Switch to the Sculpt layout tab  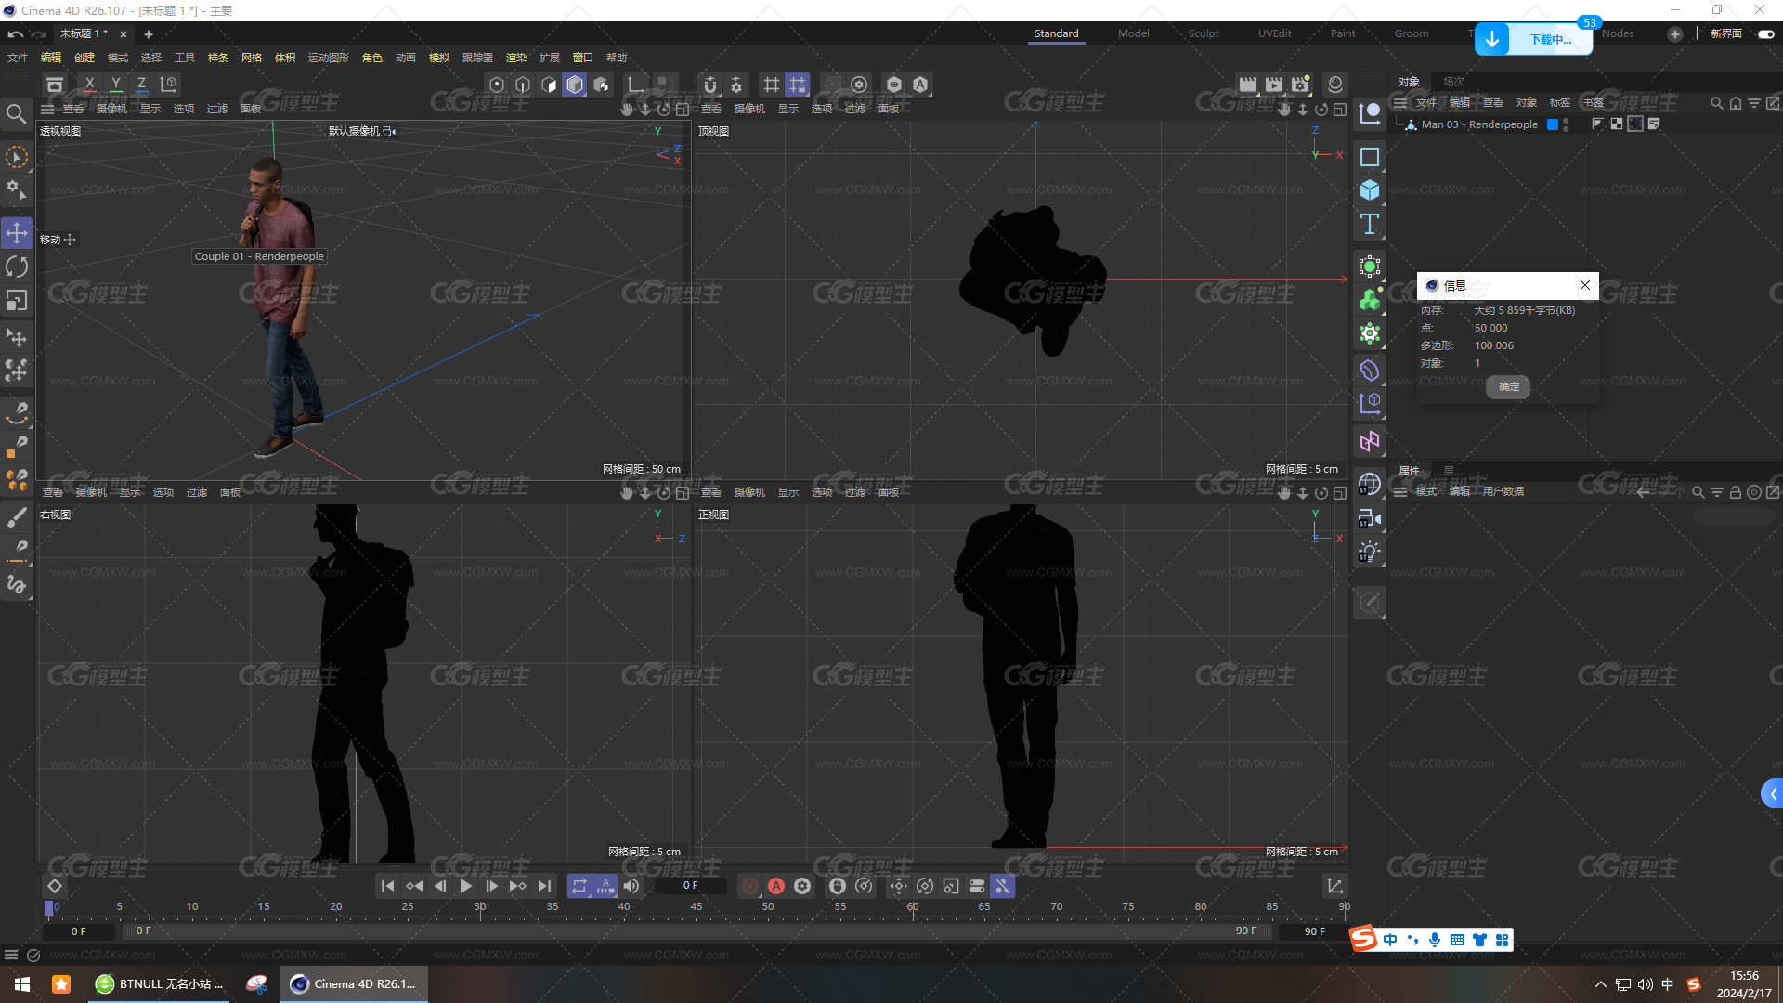(x=1204, y=33)
